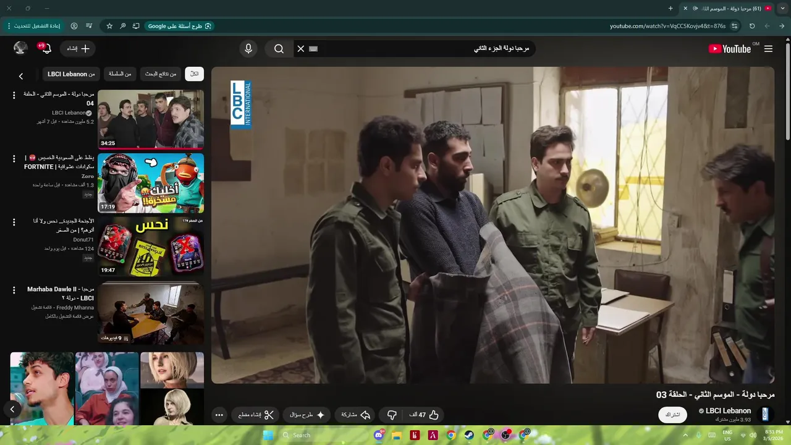The width and height of the screenshot is (791, 445).
Task: Subscribe with the اشتراك button
Action: pos(673,415)
